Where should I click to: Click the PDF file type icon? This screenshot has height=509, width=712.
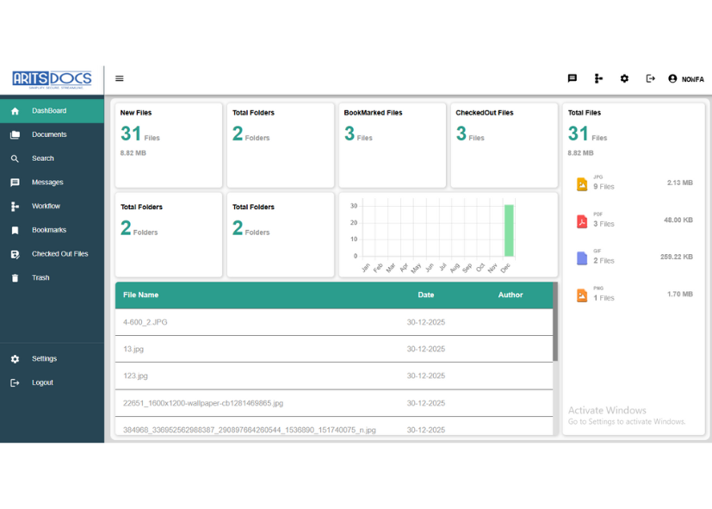[582, 221]
